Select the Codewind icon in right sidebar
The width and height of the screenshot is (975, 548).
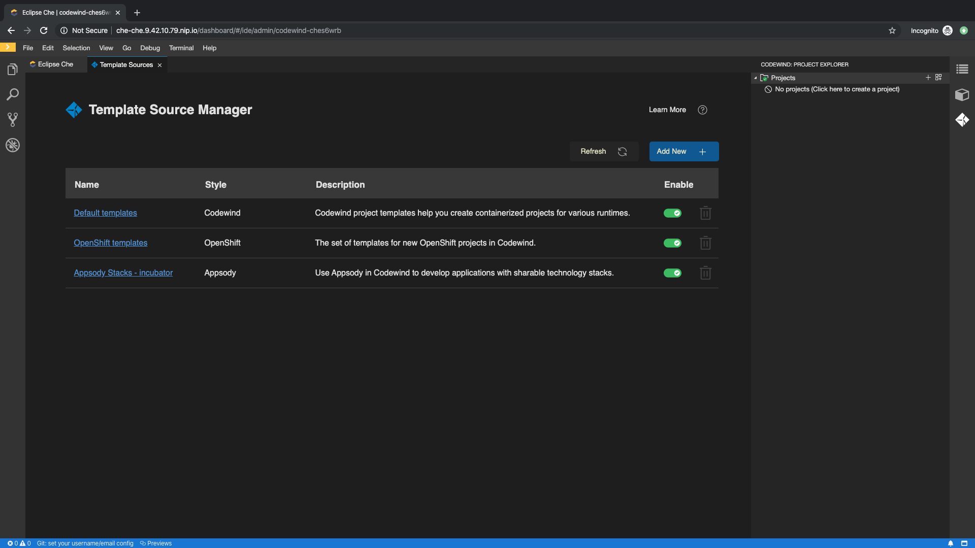[962, 120]
